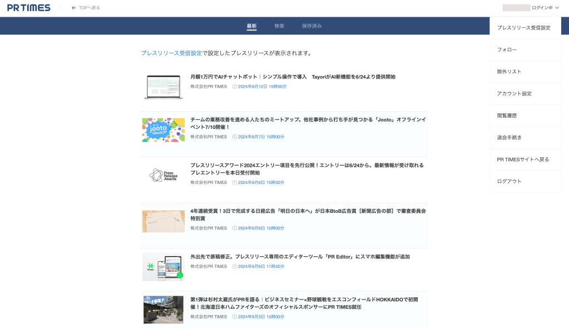Click the back arrow beside TOPへ戻る
This screenshot has width=569, height=329.
coord(74,8)
